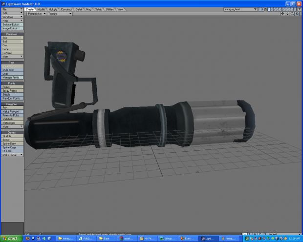This screenshot has width=303, height=242.
Task: Click the Points to Polys button
Action: point(12,115)
